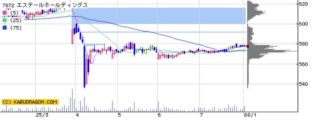Click the 88/1 date axis label
The image size is (317, 123).
(250, 115)
